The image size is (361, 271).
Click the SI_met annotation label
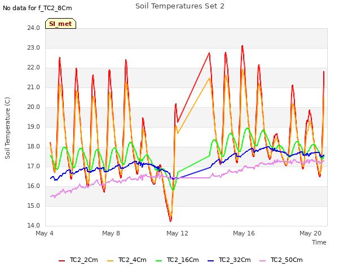(60, 24)
